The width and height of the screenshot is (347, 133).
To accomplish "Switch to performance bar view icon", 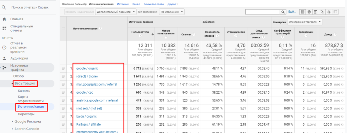I will click(316, 12).
